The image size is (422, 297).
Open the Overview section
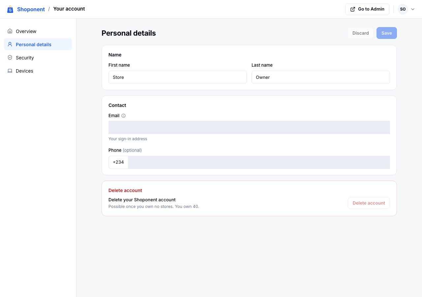(38, 31)
